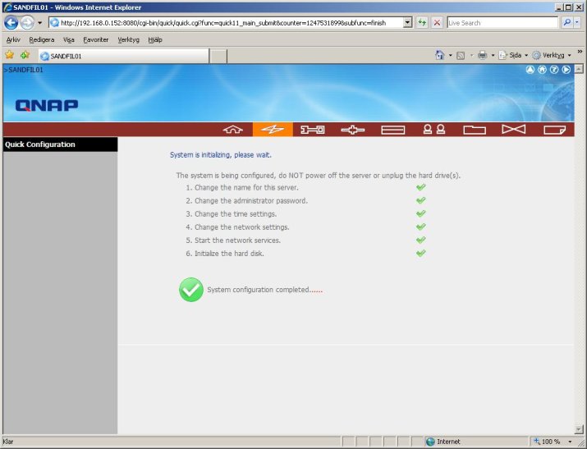587x449 pixels.
Task: Click the IE refresh button
Action: point(422,22)
